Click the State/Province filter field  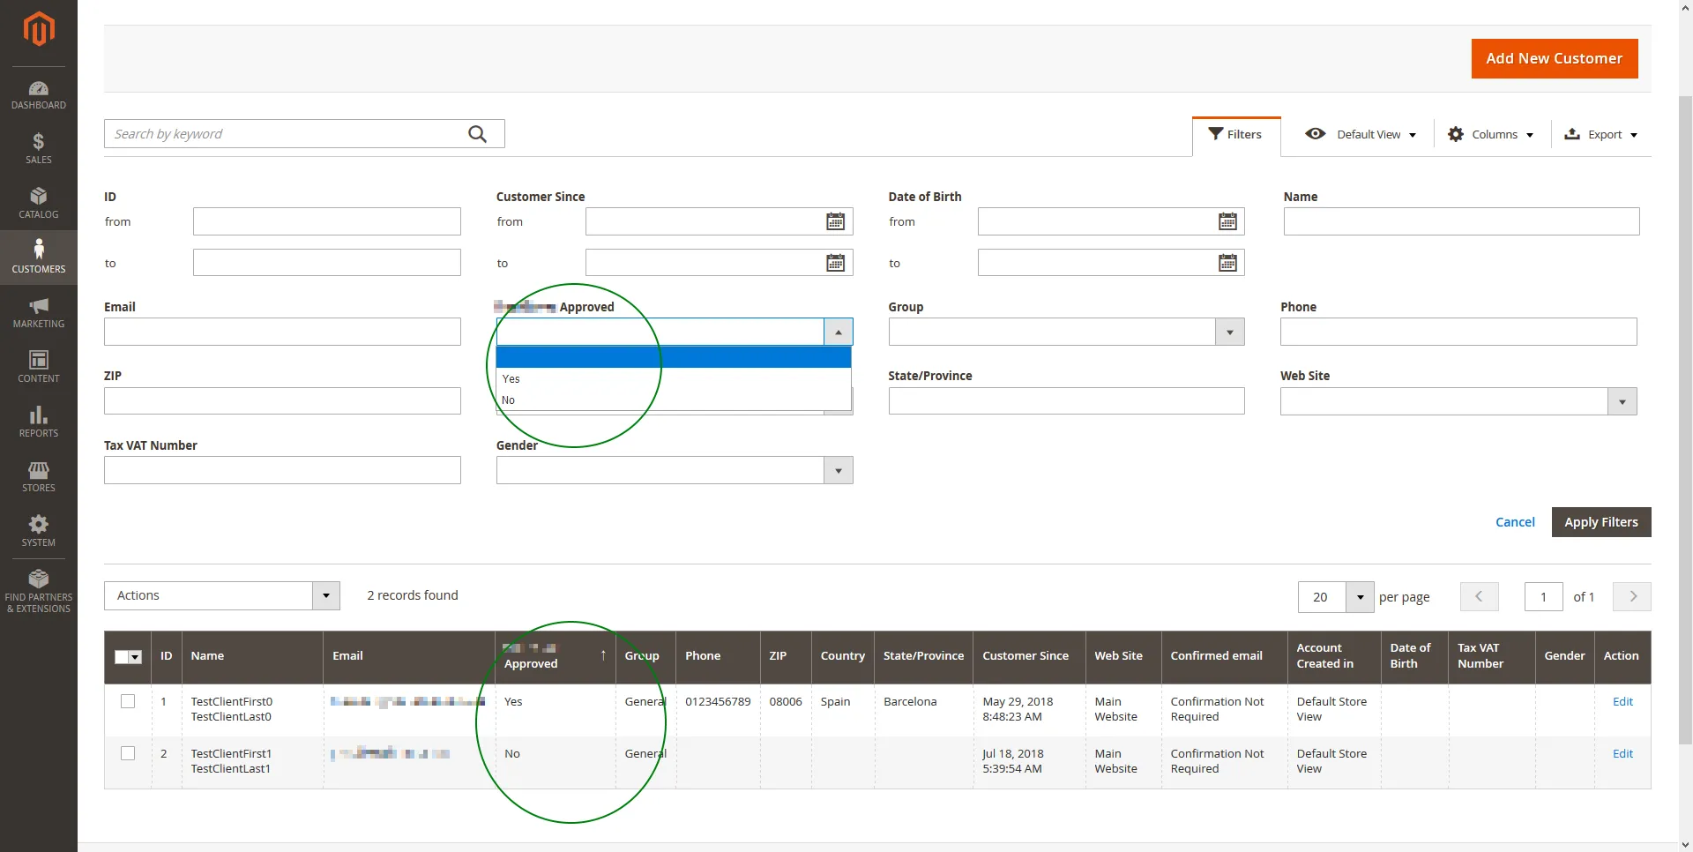1067,401
